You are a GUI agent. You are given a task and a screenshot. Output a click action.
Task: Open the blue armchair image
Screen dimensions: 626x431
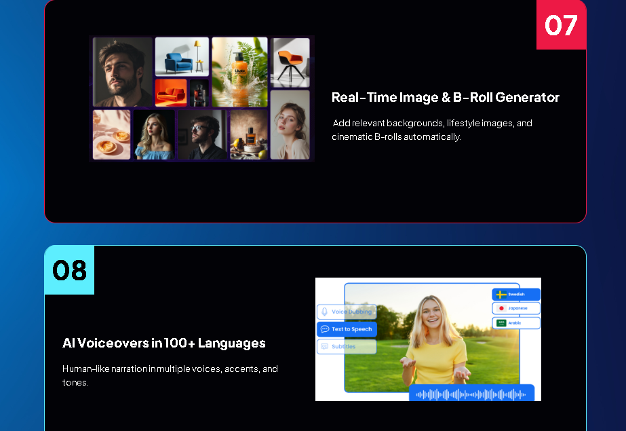(182, 56)
